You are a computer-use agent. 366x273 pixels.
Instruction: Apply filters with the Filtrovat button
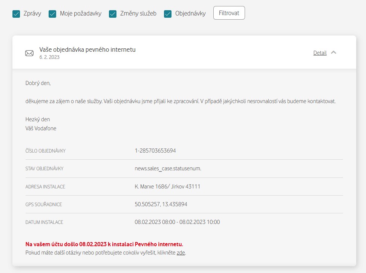[x=229, y=13]
